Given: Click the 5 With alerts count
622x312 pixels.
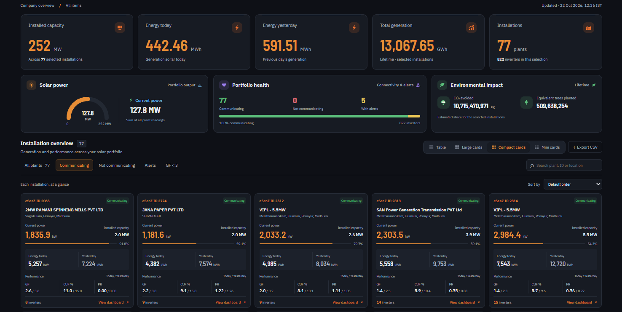Looking at the screenshot, I should [363, 101].
